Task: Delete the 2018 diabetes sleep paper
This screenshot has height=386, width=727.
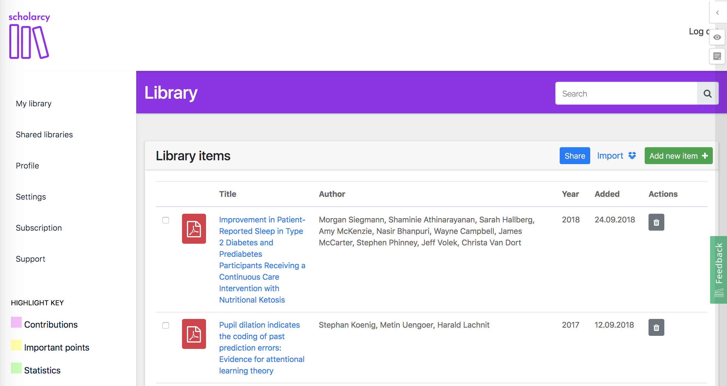Action: pyautogui.click(x=656, y=222)
